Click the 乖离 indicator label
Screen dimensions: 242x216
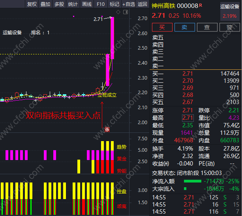(x=122, y=206)
